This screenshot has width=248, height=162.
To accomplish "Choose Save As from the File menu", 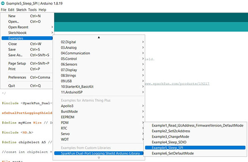I will point(27,55).
